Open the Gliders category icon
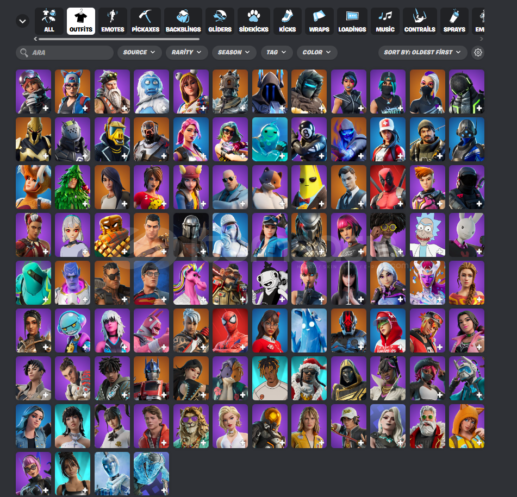This screenshot has width=517, height=497. (220, 21)
